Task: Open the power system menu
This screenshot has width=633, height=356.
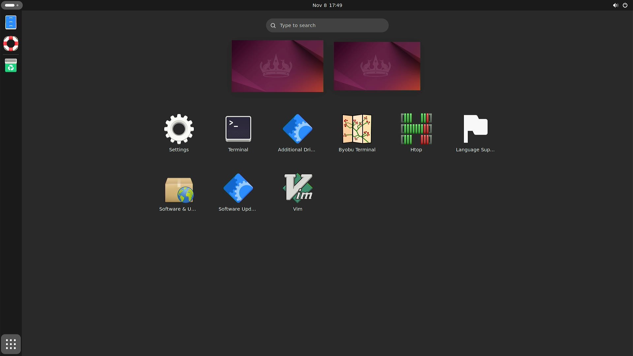Action: pyautogui.click(x=625, y=5)
